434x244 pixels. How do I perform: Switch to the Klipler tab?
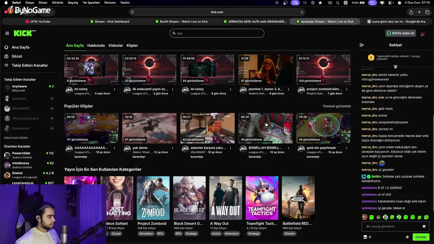(132, 45)
